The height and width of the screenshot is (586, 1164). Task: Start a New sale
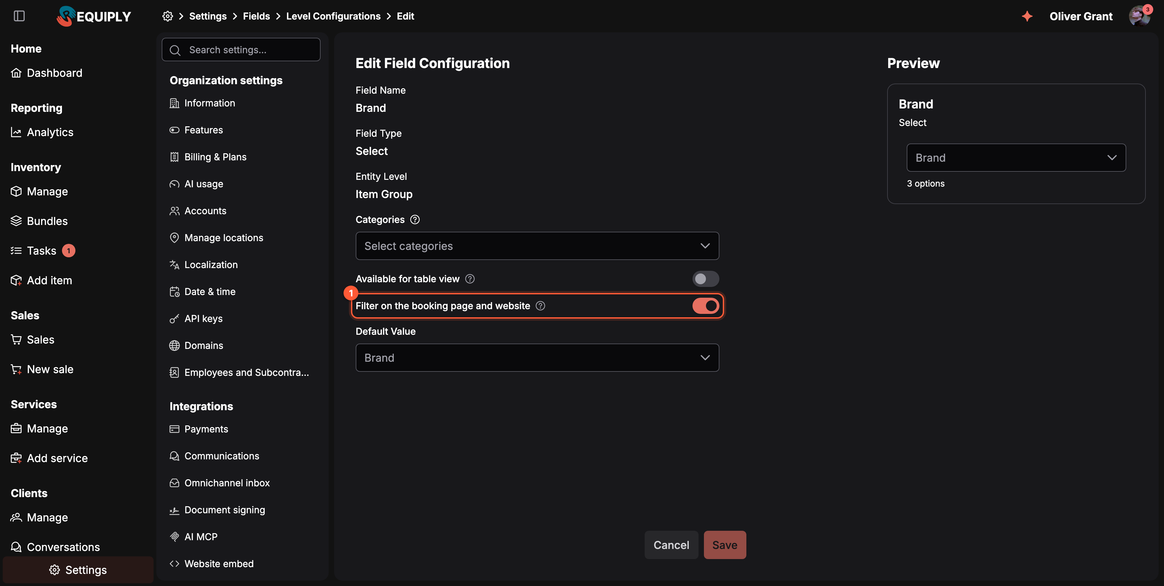(x=42, y=369)
